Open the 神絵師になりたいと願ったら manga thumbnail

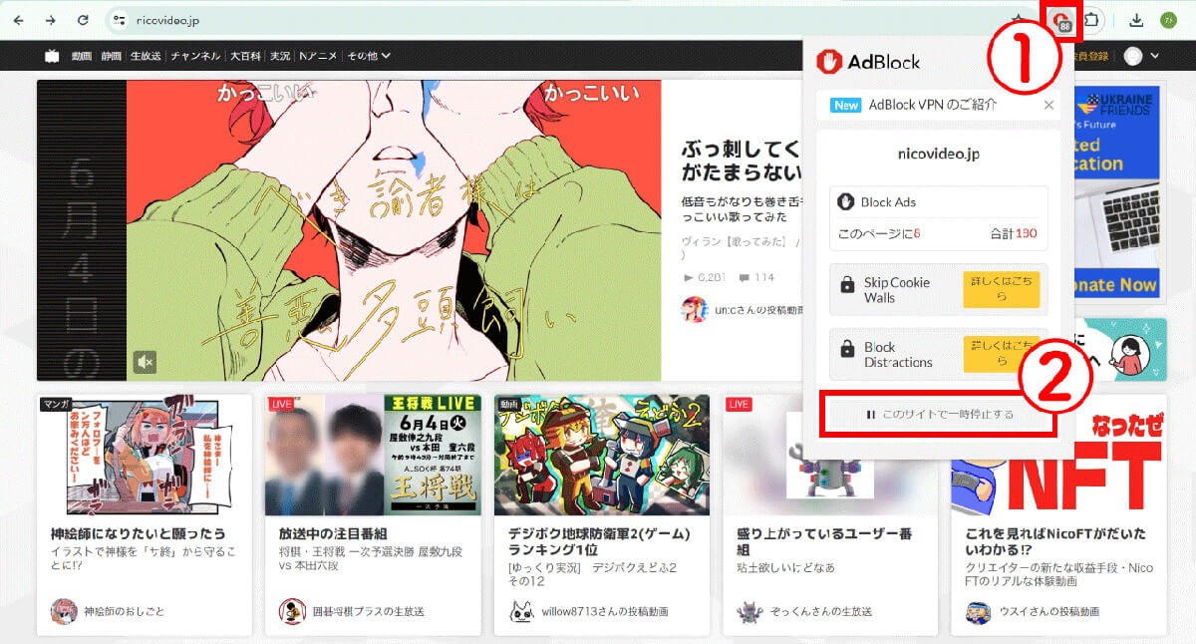145,454
